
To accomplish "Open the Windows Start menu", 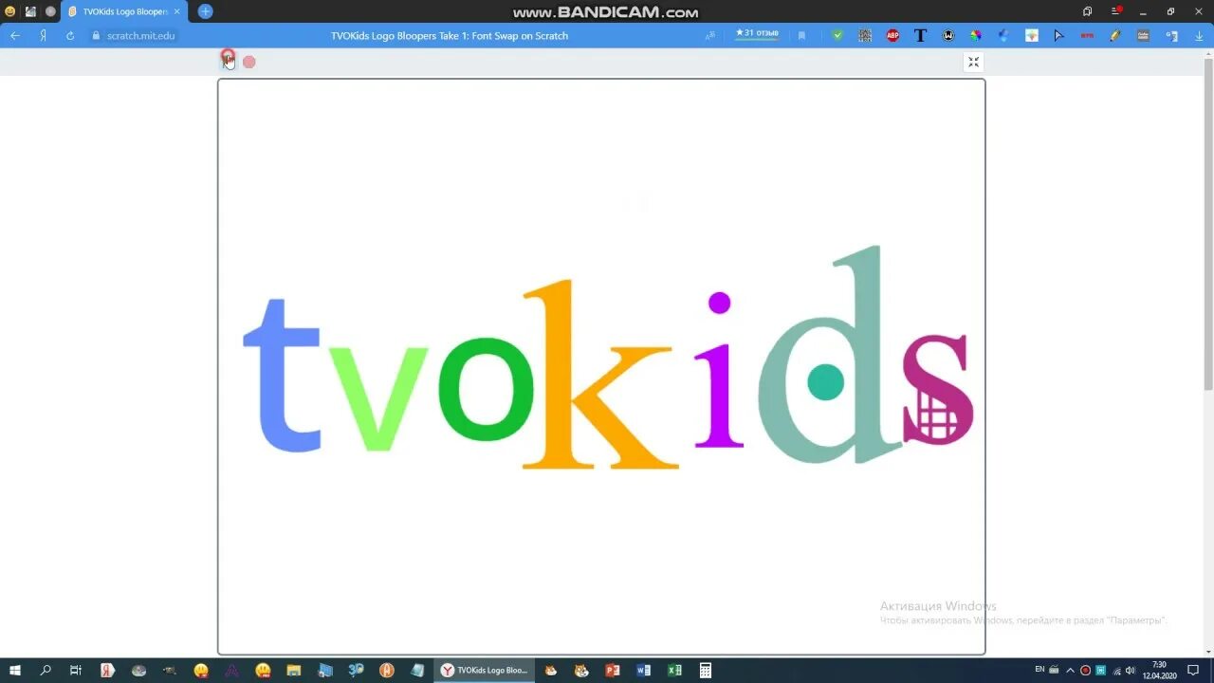I will click(x=14, y=670).
